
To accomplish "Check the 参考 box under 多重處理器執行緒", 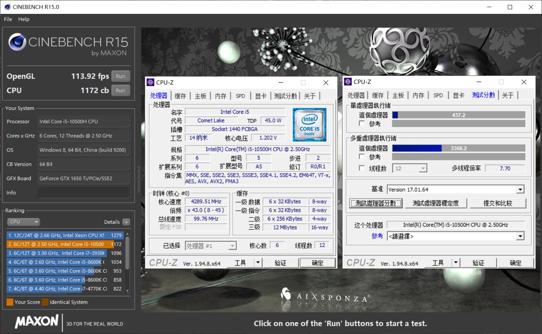I will coord(362,157).
